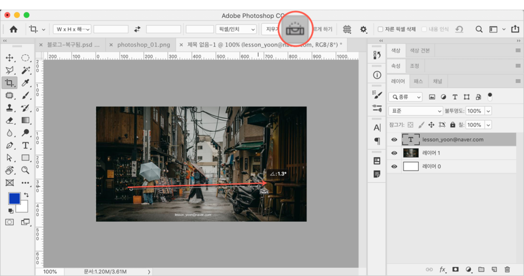This screenshot has width=524, height=276.
Task: Hide the lesson_yoon@naver.com text layer
Action: pyautogui.click(x=394, y=140)
